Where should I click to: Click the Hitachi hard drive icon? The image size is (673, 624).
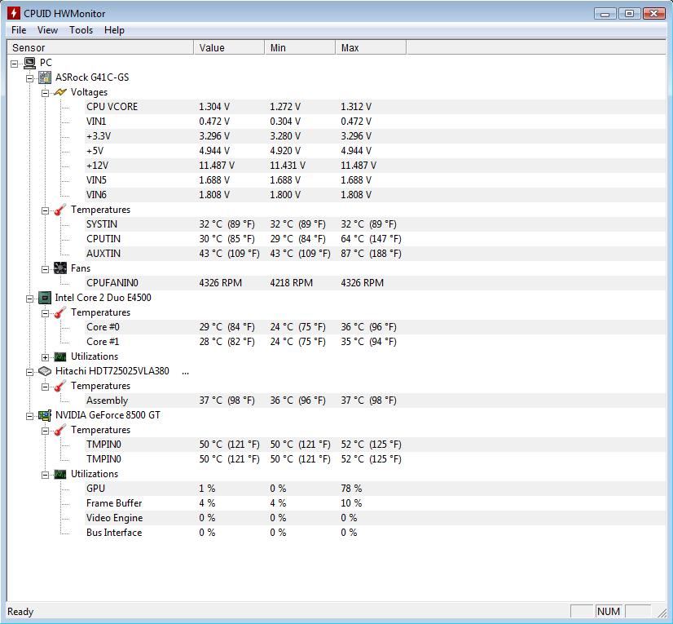tap(45, 371)
